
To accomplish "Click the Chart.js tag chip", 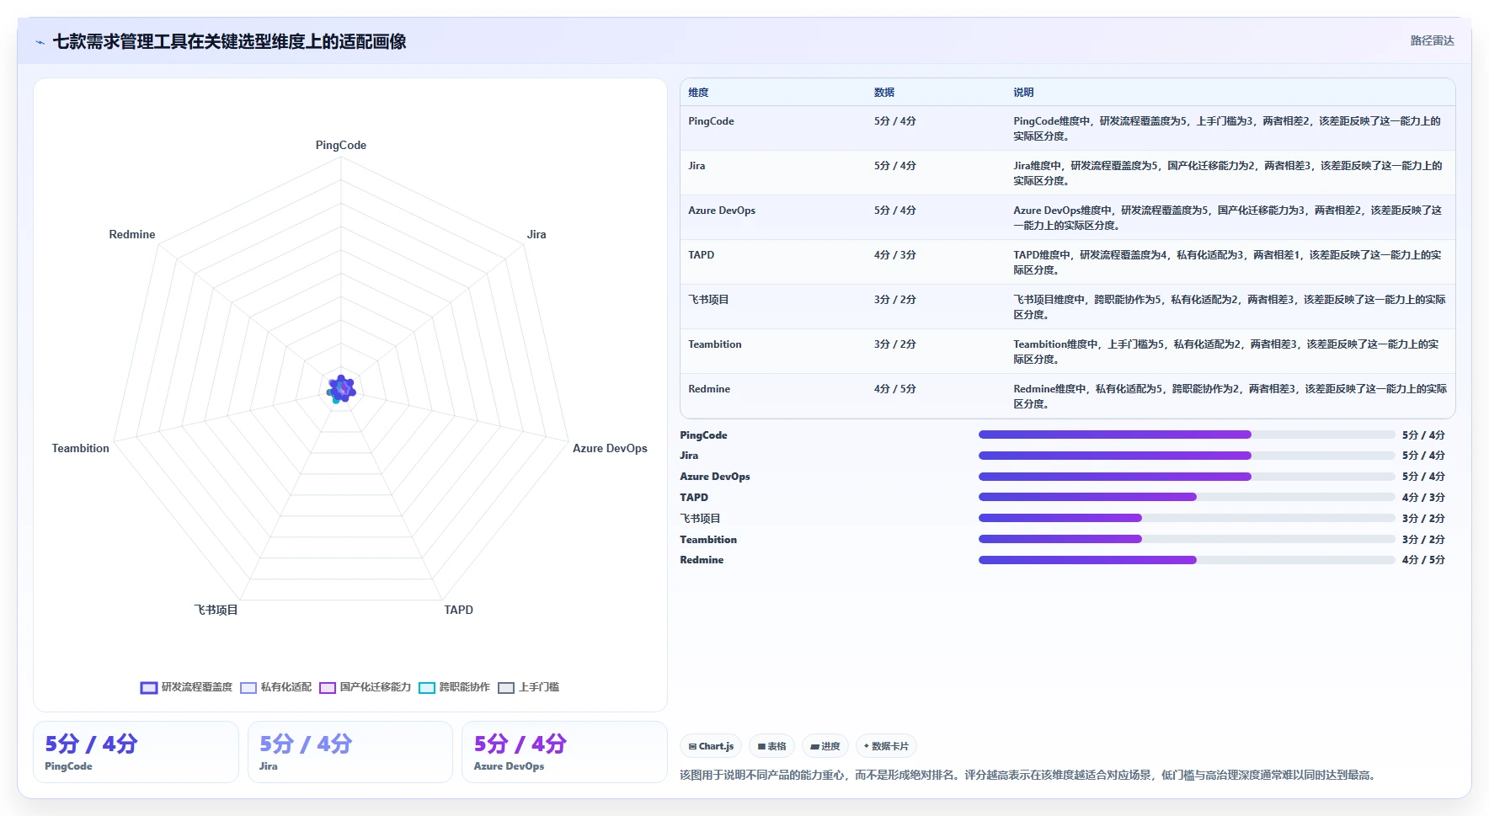I will (x=711, y=746).
